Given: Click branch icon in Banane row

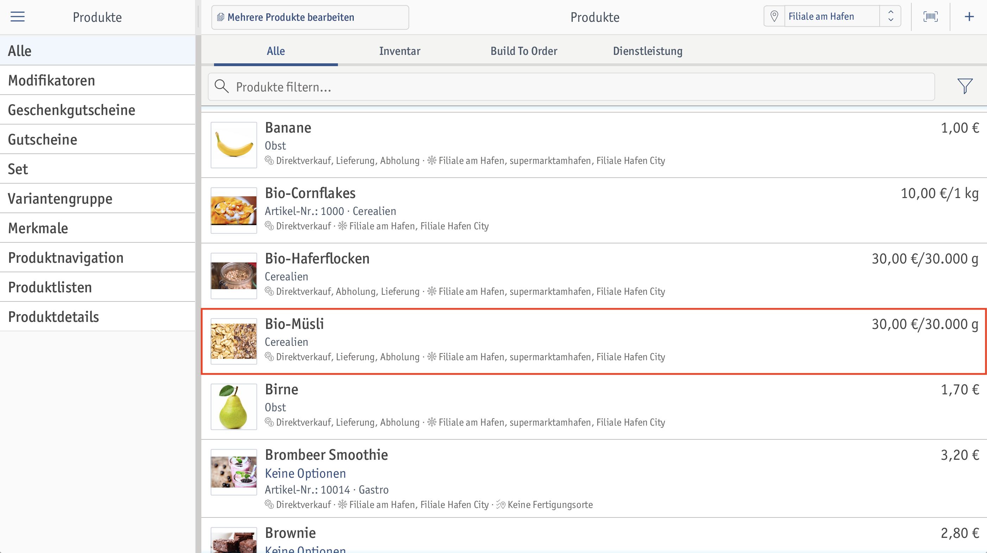Looking at the screenshot, I should pyautogui.click(x=432, y=160).
